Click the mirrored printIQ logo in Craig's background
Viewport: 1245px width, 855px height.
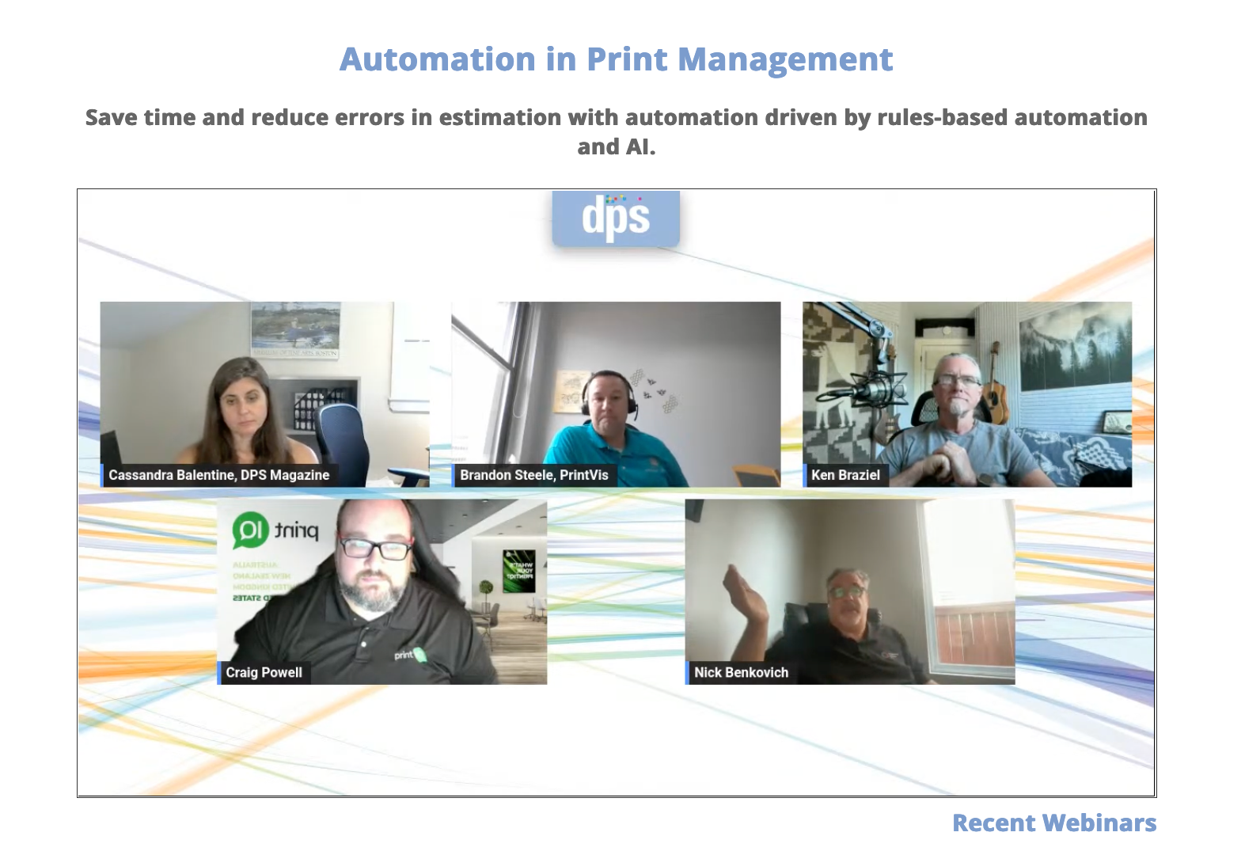275,530
